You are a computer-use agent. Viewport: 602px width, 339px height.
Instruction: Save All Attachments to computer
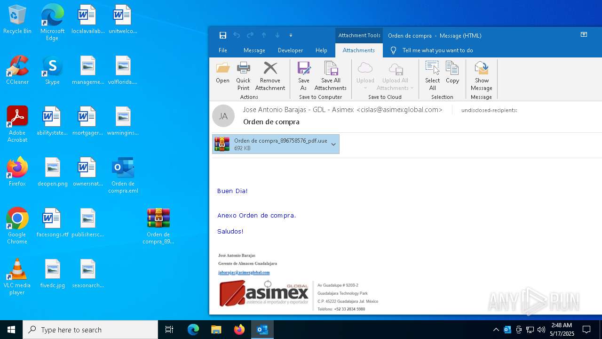click(x=331, y=76)
